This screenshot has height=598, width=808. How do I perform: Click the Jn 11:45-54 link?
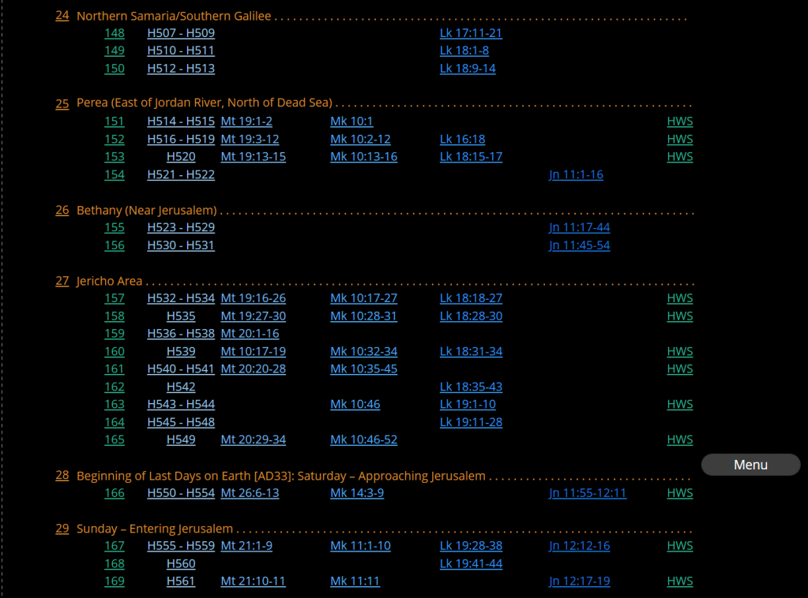click(579, 245)
